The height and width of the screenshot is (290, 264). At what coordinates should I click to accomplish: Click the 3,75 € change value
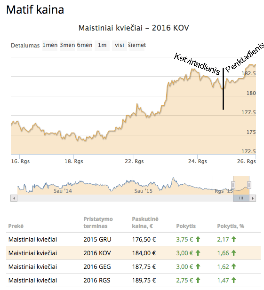click(184, 240)
